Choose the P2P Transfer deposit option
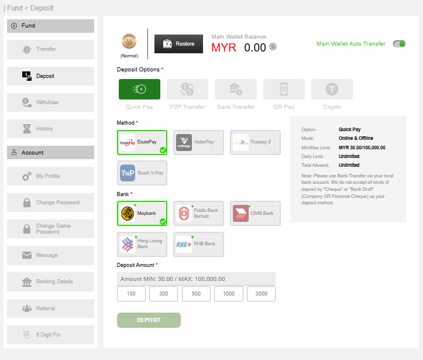Image resolution: width=423 pixels, height=360 pixels. [x=187, y=89]
